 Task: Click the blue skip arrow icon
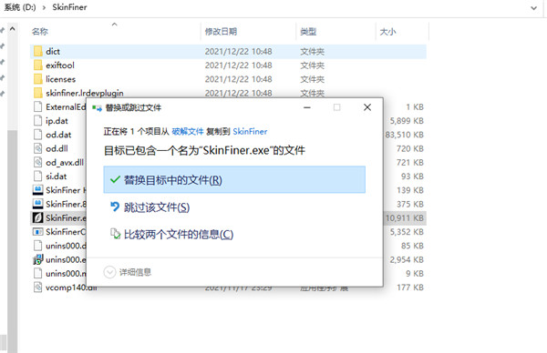point(115,207)
